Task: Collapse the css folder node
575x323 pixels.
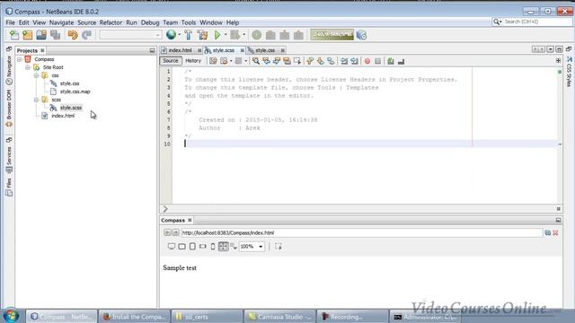Action: [36, 75]
